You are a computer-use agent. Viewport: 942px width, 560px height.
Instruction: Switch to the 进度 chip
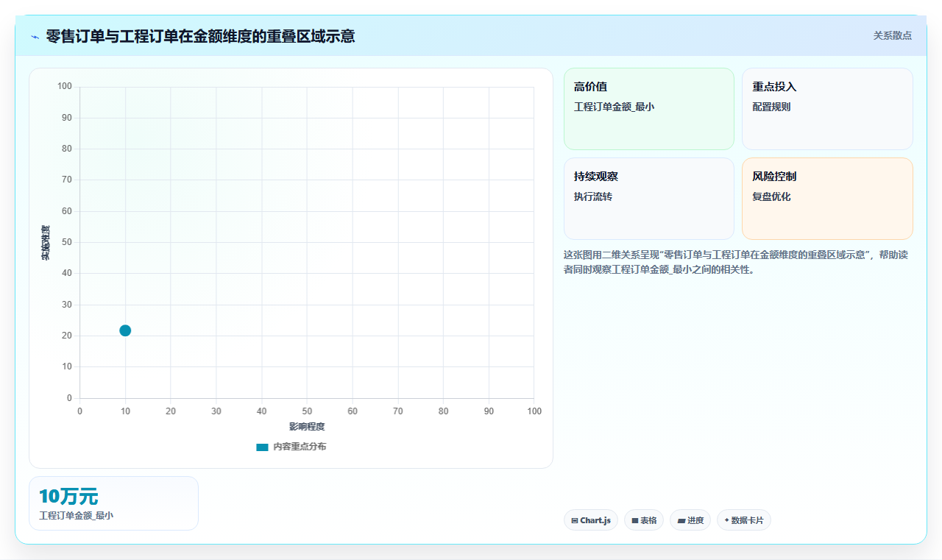pos(690,520)
